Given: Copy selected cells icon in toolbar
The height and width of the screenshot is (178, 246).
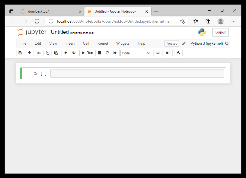Looking at the screenshot, I should pos(47,53).
